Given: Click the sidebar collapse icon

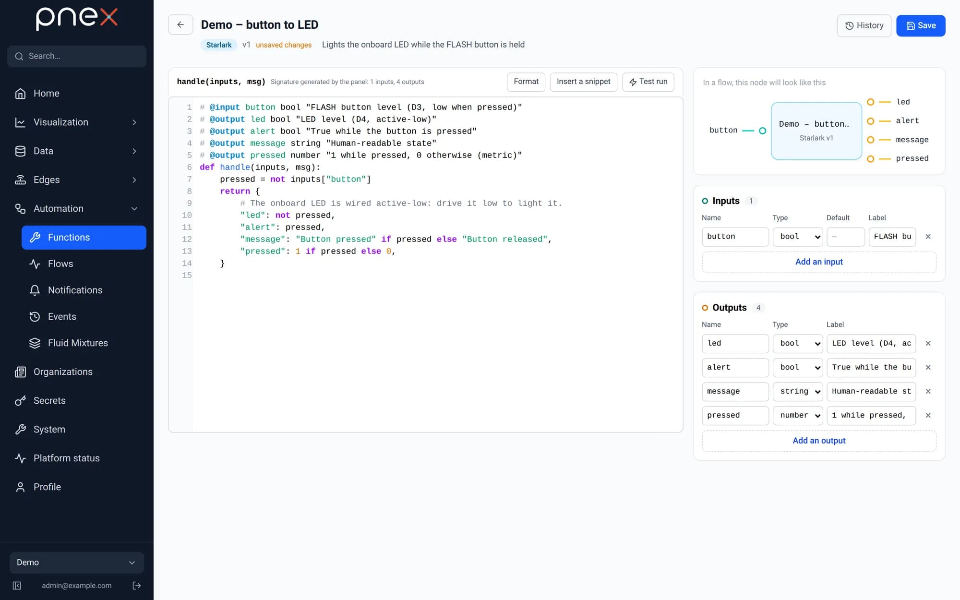Looking at the screenshot, I should (17, 586).
